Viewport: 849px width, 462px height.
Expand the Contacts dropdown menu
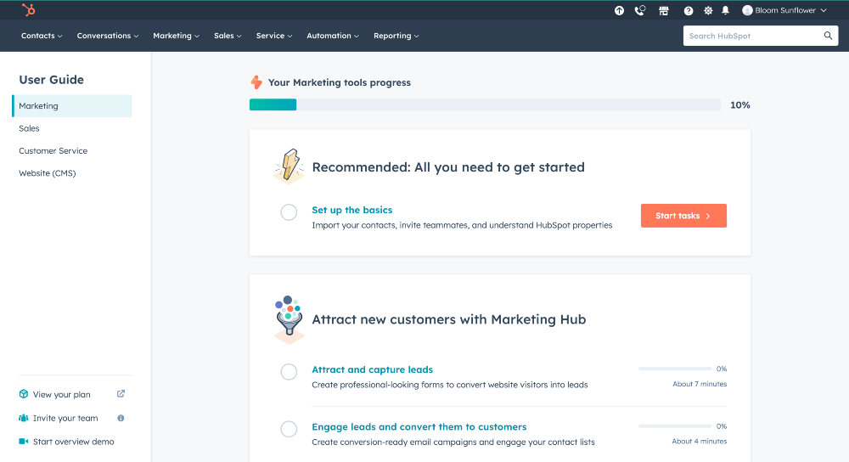click(x=42, y=36)
